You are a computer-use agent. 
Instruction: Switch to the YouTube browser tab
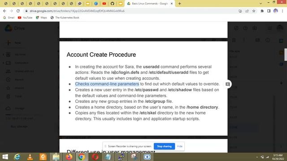click(104, 4)
